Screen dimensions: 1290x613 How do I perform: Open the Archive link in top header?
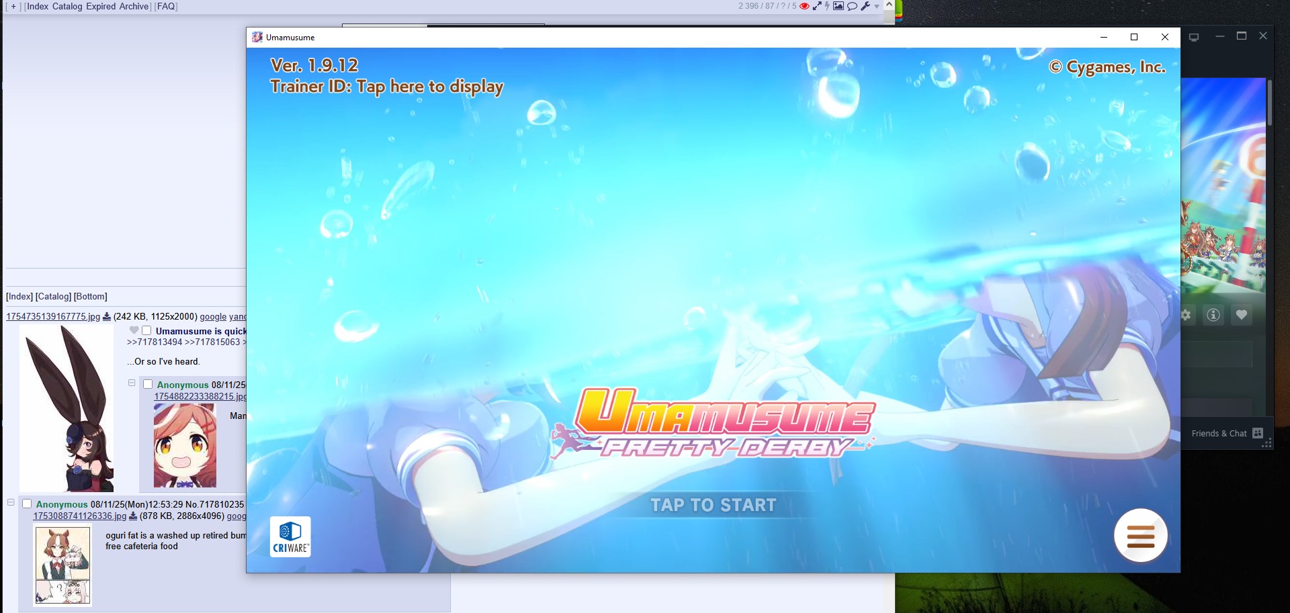click(134, 6)
